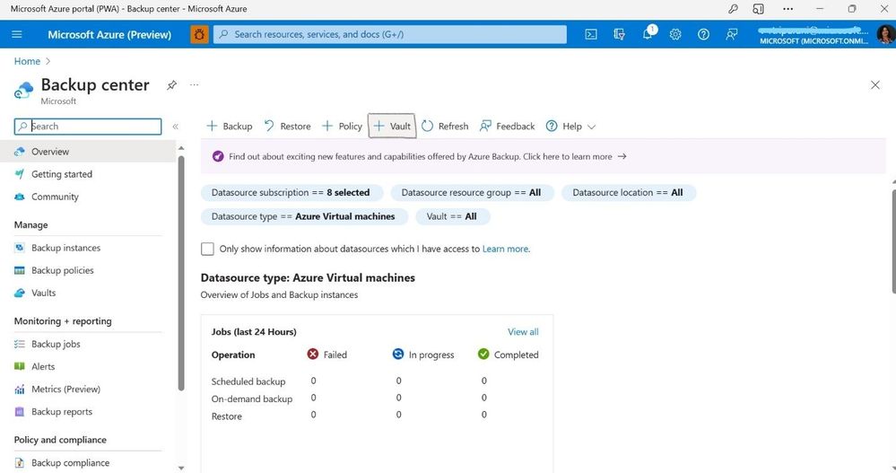This screenshot has height=473, width=896.
Task: Click the Vault toolbar button
Action: (392, 126)
